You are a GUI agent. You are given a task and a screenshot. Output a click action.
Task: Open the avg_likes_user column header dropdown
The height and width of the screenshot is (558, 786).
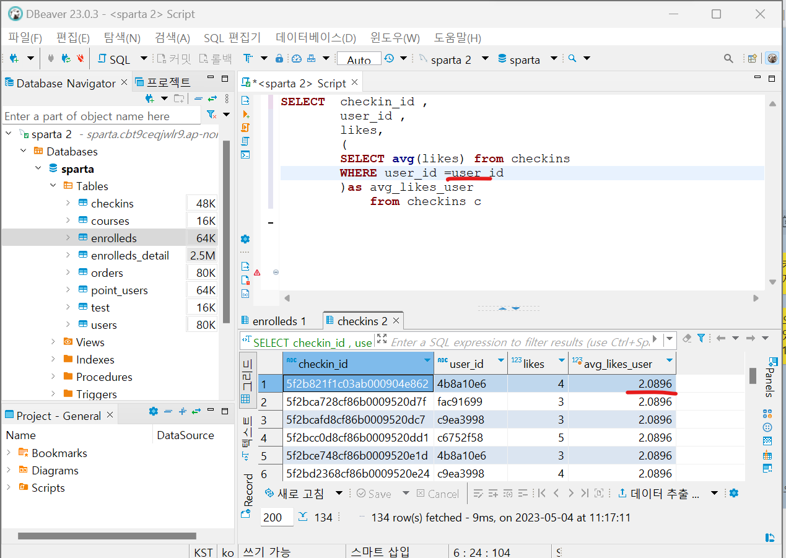click(669, 360)
